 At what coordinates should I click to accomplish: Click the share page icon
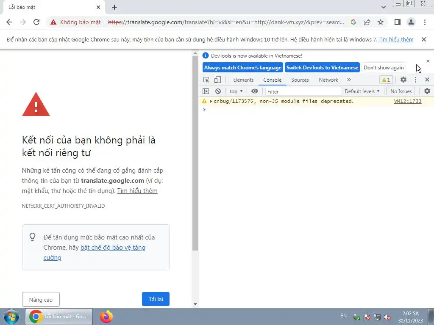367,22
